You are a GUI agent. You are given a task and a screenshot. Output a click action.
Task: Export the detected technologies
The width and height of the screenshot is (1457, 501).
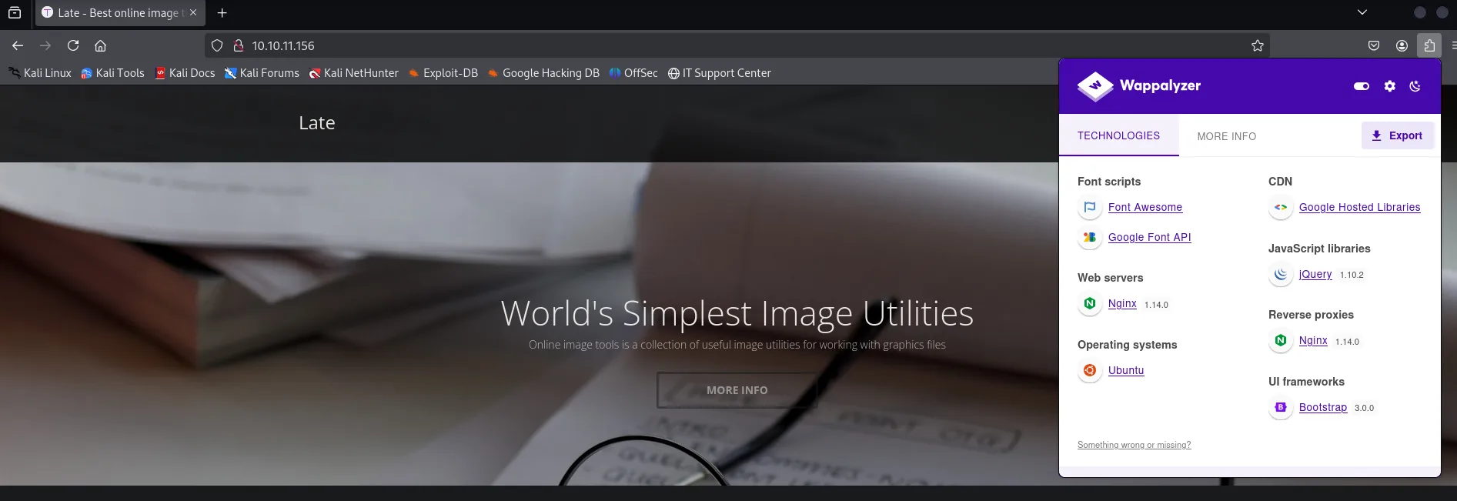1397,135
